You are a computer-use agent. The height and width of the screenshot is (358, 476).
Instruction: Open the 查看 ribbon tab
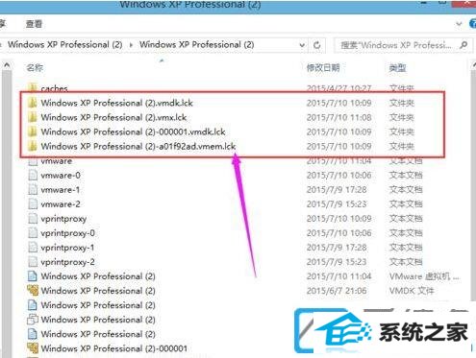point(34,24)
